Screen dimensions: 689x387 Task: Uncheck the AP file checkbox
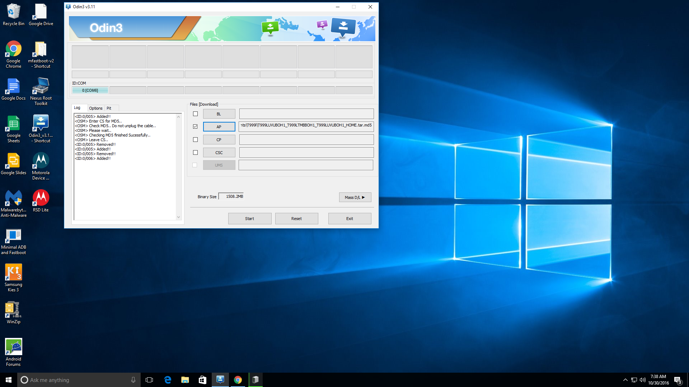point(195,126)
